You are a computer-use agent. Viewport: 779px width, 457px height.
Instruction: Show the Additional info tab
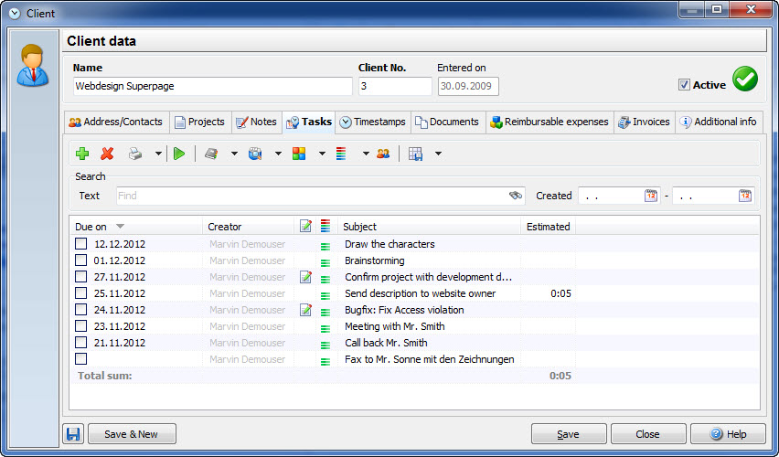[x=719, y=122]
